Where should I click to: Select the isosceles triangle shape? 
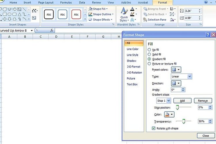[x=20, y=14]
